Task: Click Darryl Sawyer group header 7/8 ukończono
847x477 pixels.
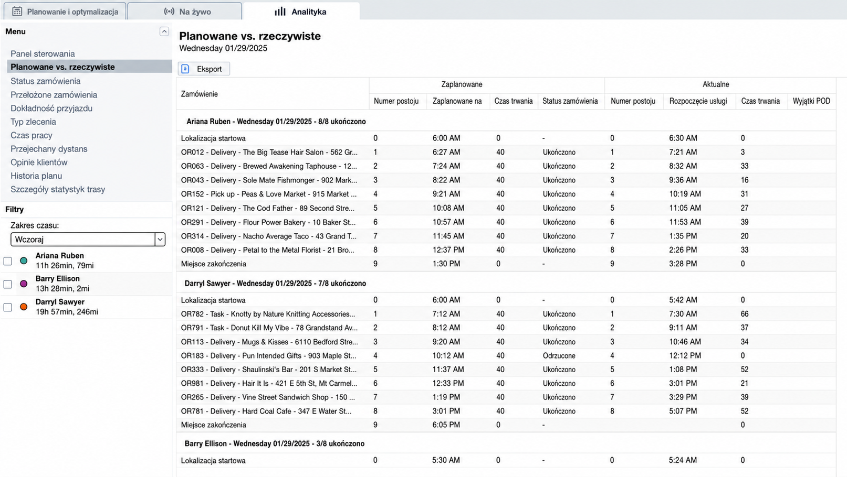Action: [275, 284]
